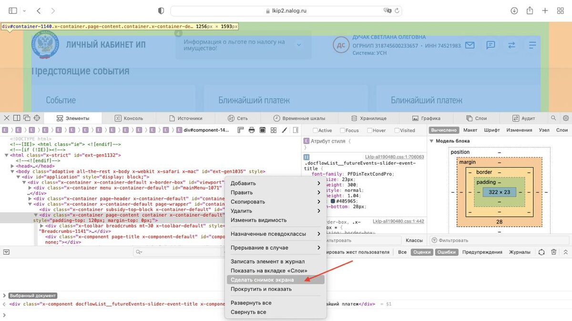Switch to Сеть inspector tab

238,118
